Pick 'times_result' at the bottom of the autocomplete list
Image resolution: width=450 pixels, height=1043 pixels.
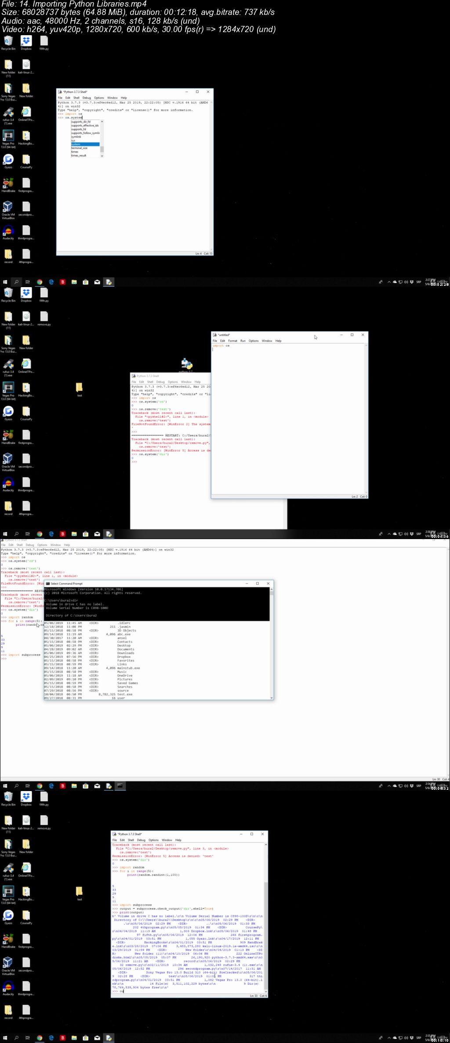[x=79, y=156]
